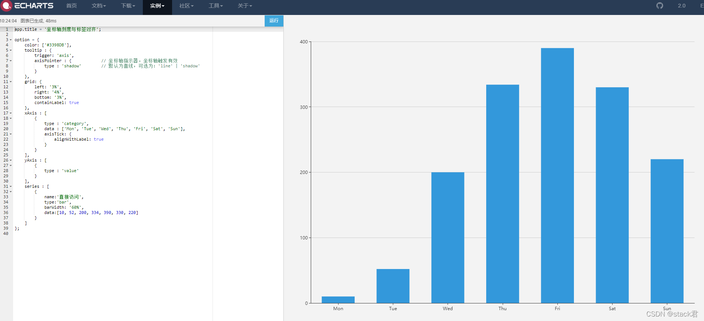Open the 工具 tools menu
Screen dimensions: 704x321
[216, 6]
